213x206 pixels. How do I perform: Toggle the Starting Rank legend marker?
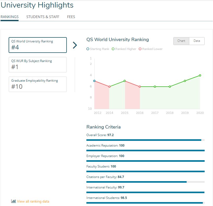click(88, 49)
